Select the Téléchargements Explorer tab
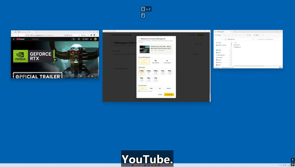 point(224,32)
